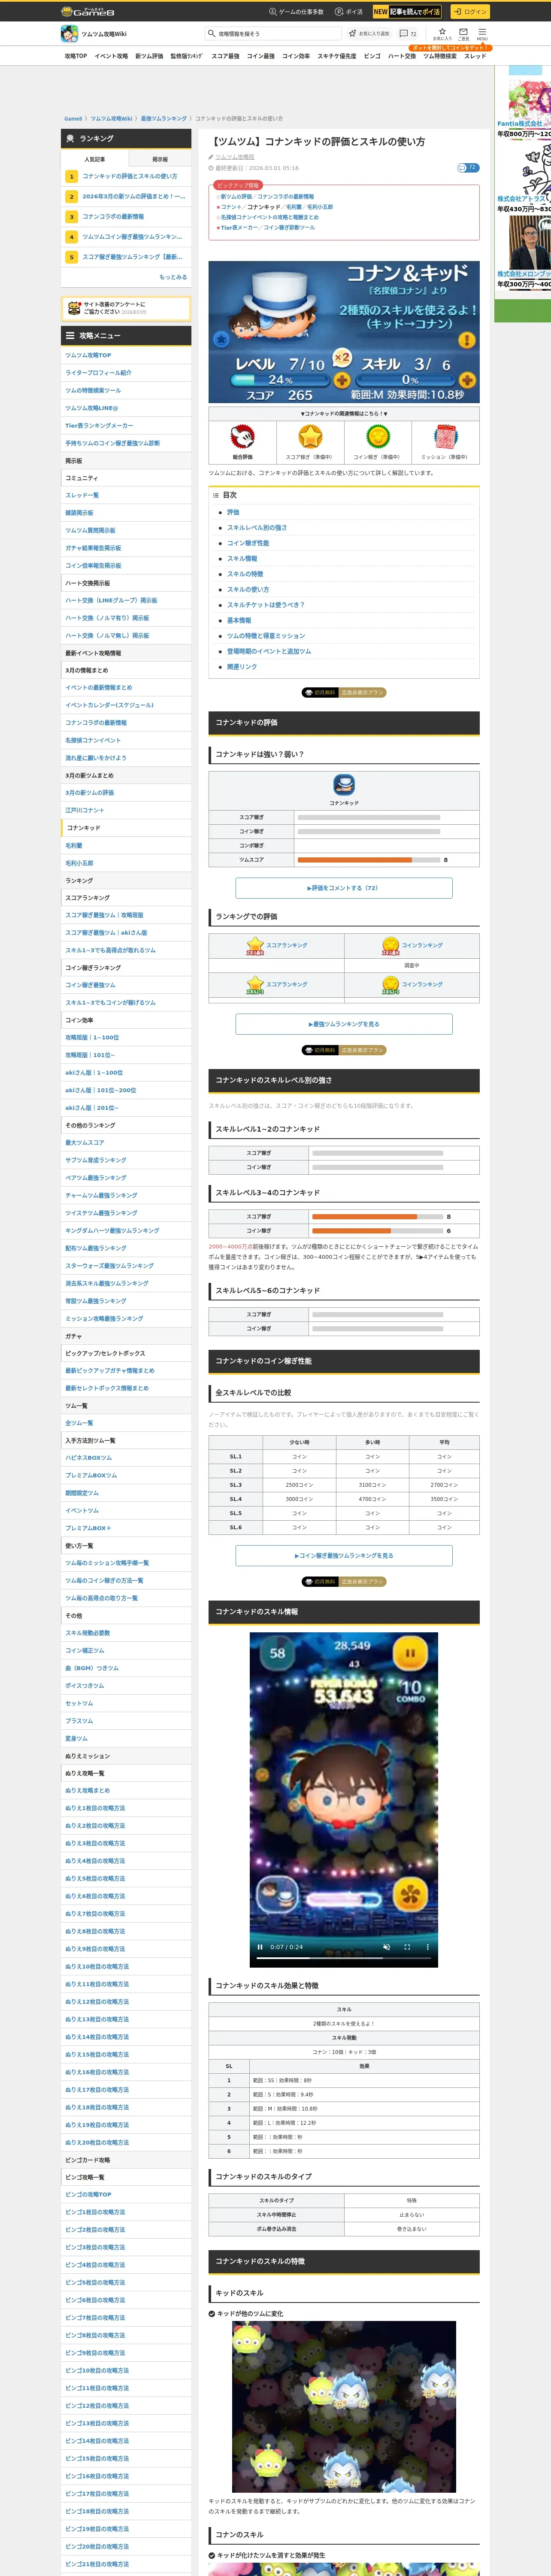Click the コイン稼ぎ green coin icon
Screen dimensions: 551x2576
click(x=377, y=437)
